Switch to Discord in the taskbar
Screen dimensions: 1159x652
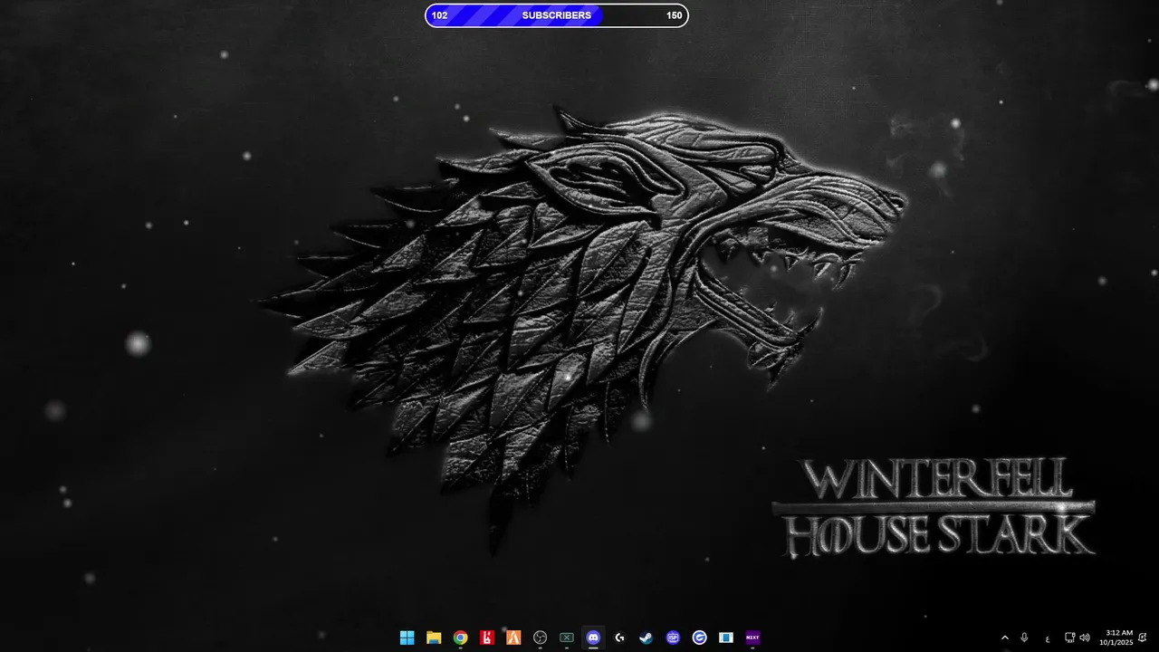[x=593, y=638]
